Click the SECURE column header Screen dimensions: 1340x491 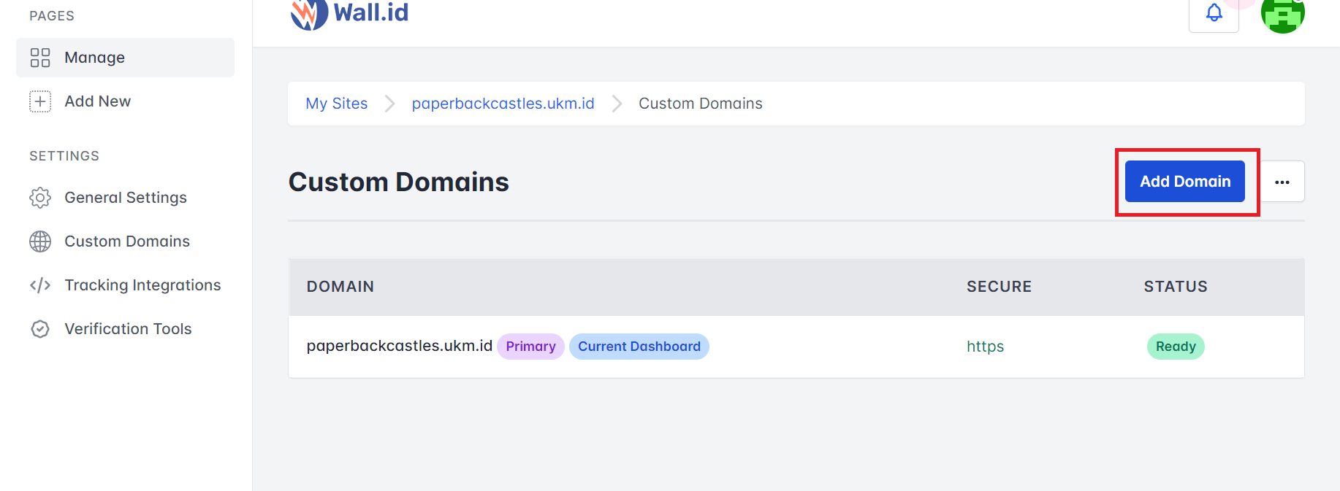click(1000, 287)
